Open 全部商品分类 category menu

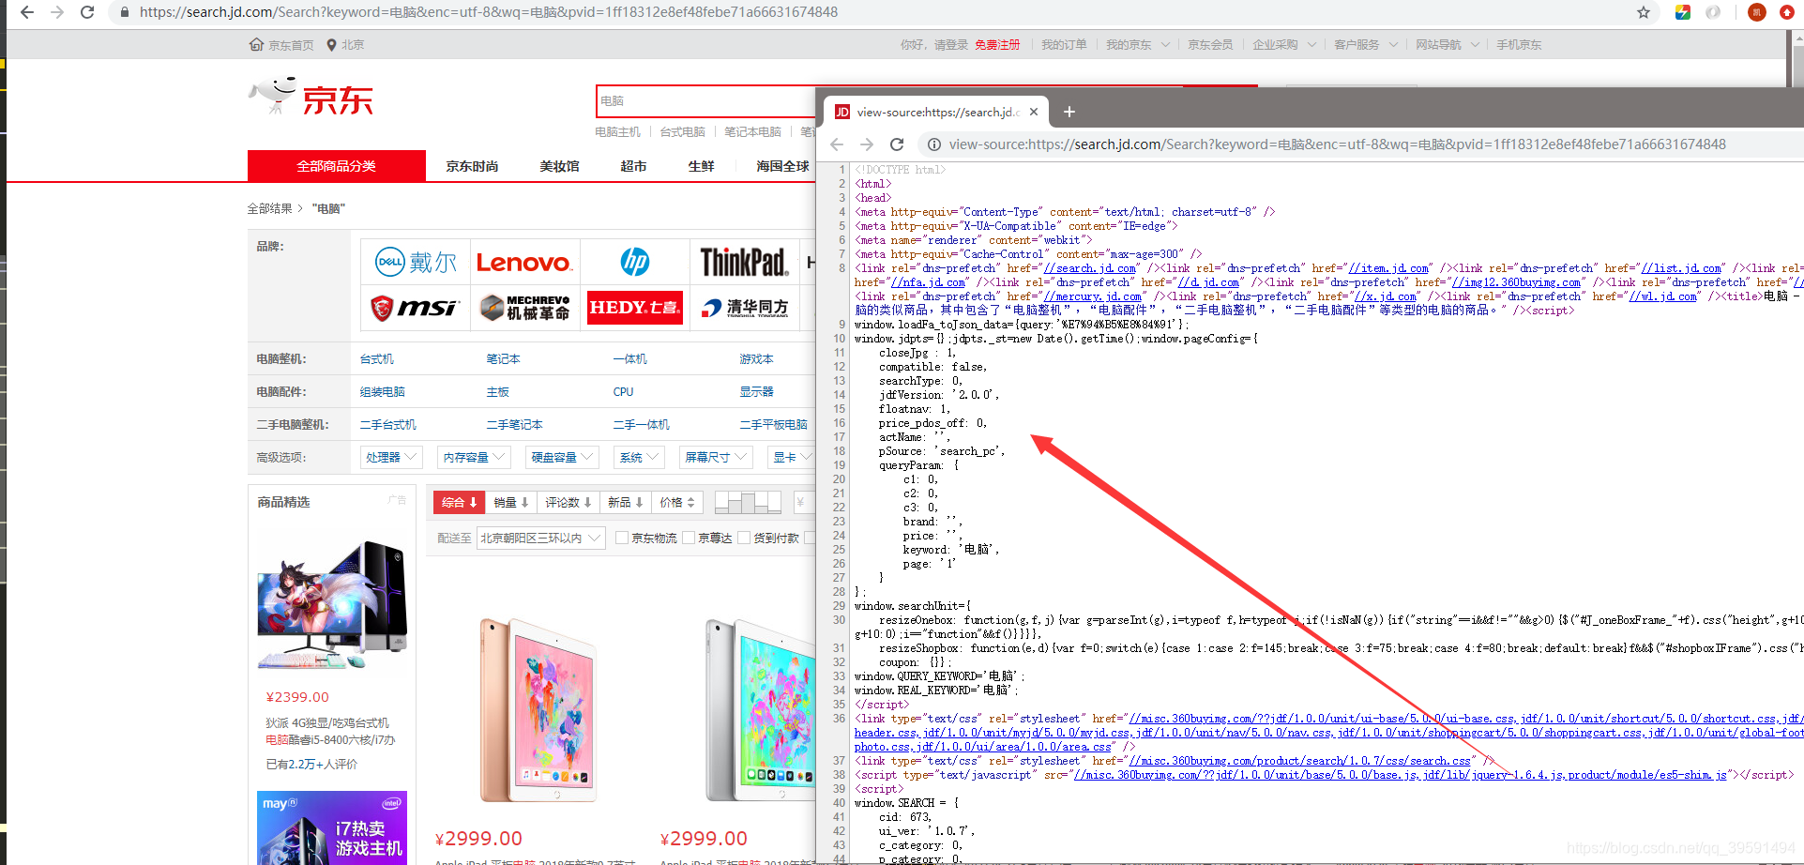[337, 166]
